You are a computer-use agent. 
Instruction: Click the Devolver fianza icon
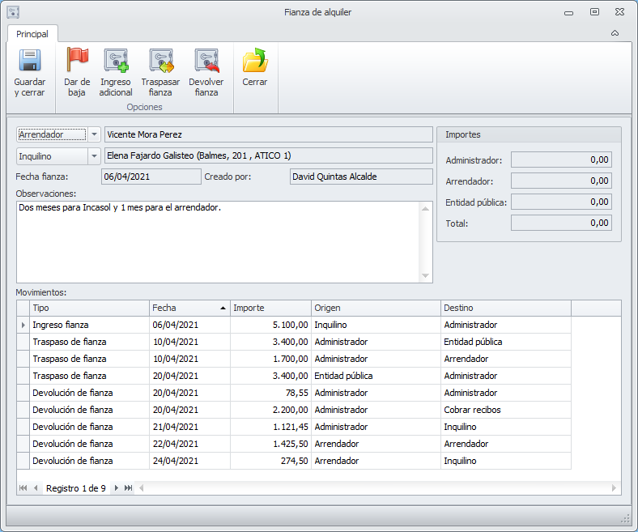206,61
